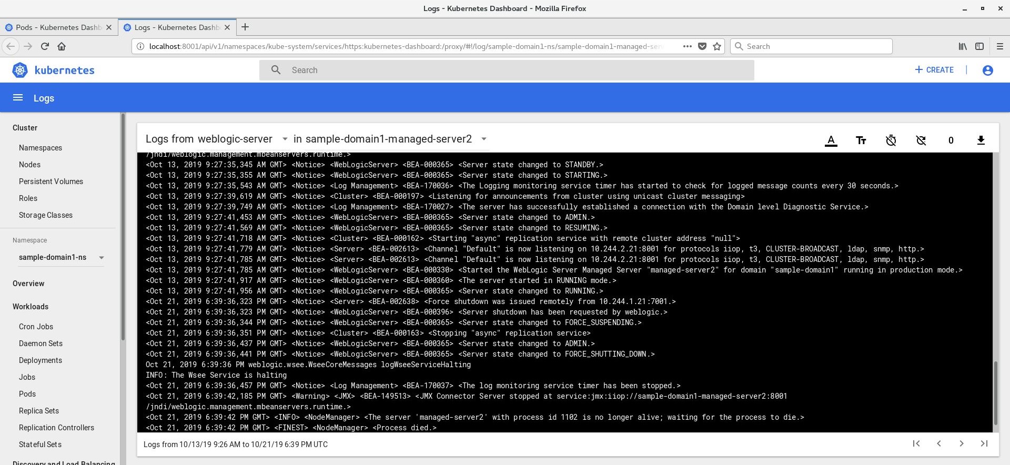This screenshot has width=1010, height=465.
Task: Focus the Kubernetes dashboard search field
Action: [507, 70]
